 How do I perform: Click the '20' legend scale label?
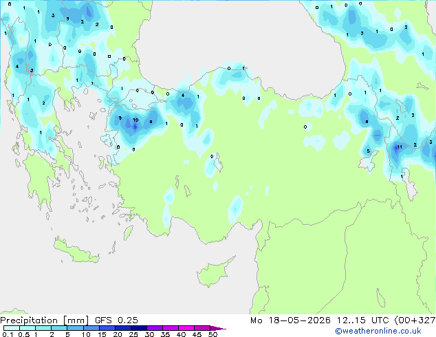click(x=118, y=334)
